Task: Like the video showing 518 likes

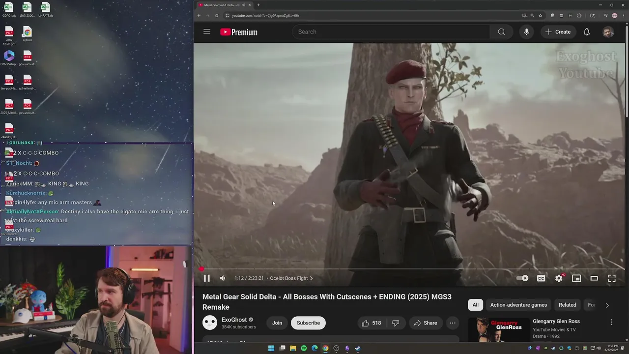Action: (371, 323)
